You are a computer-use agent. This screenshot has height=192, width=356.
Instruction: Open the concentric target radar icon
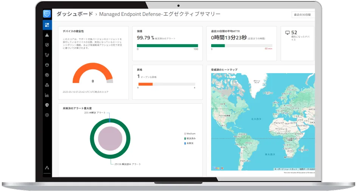click(47, 75)
